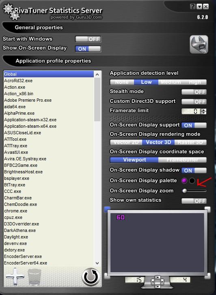
Task: Click the minimize down-arrow icon
Action: [199, 7]
